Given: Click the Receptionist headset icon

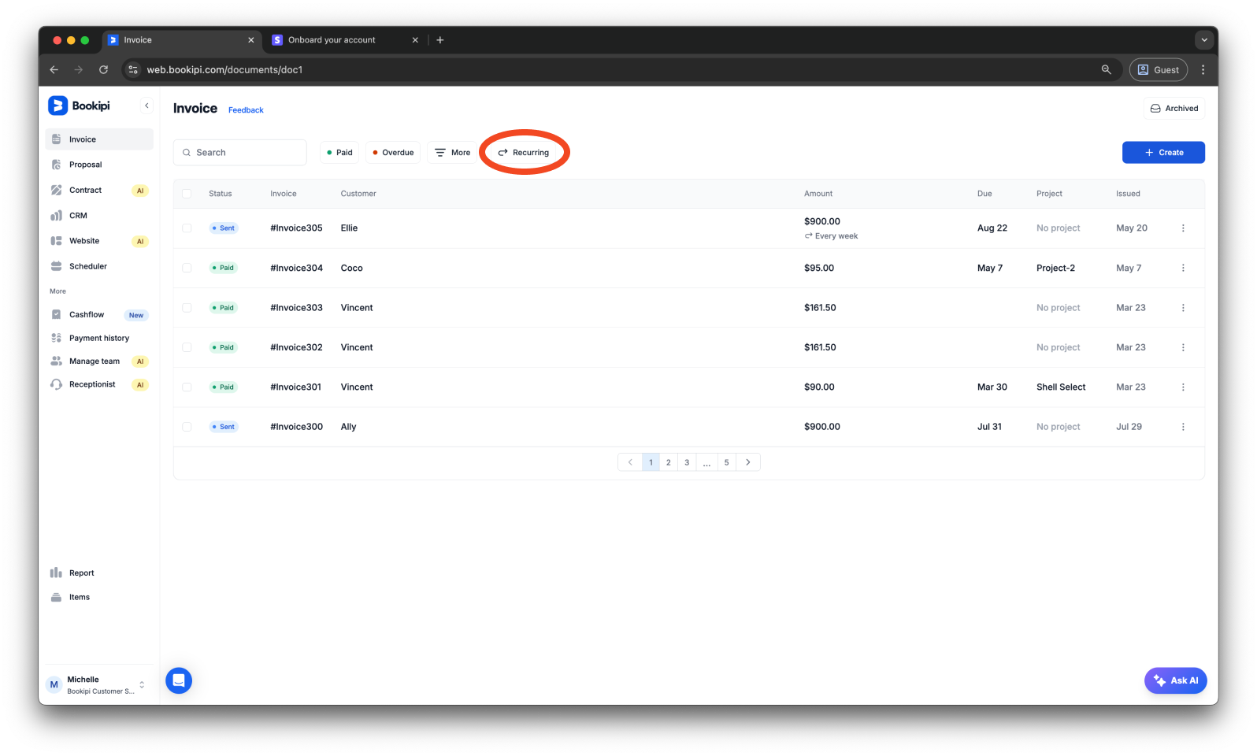Looking at the screenshot, I should pyautogui.click(x=57, y=384).
